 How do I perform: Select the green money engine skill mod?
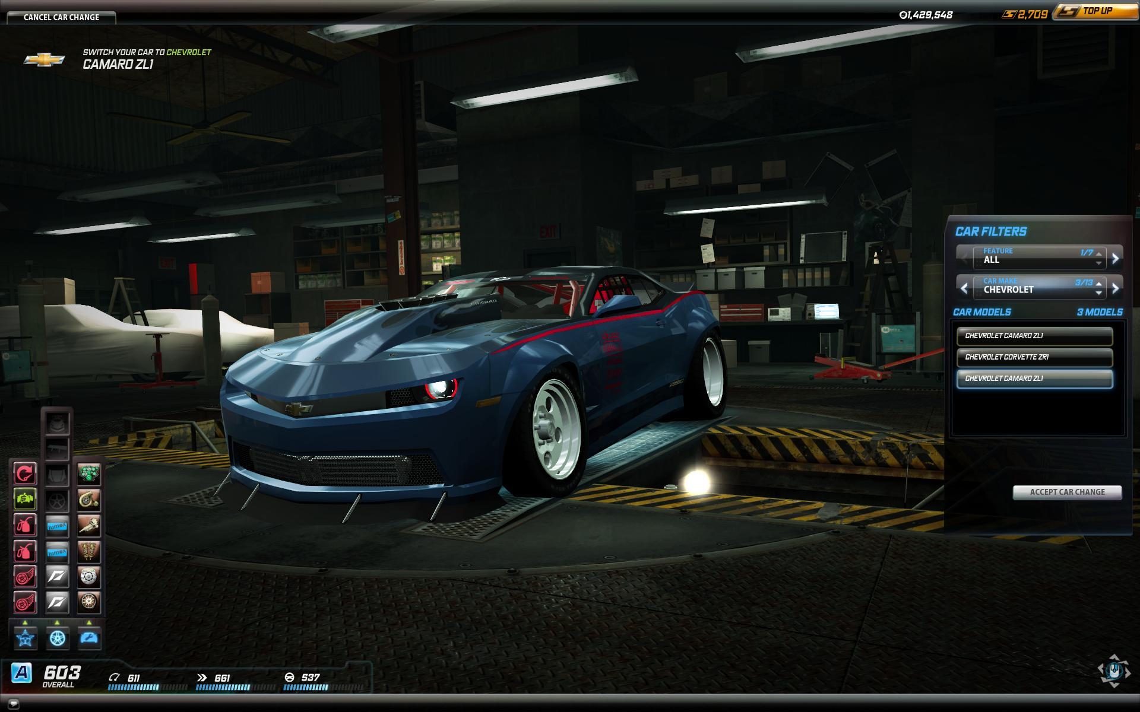[25, 499]
